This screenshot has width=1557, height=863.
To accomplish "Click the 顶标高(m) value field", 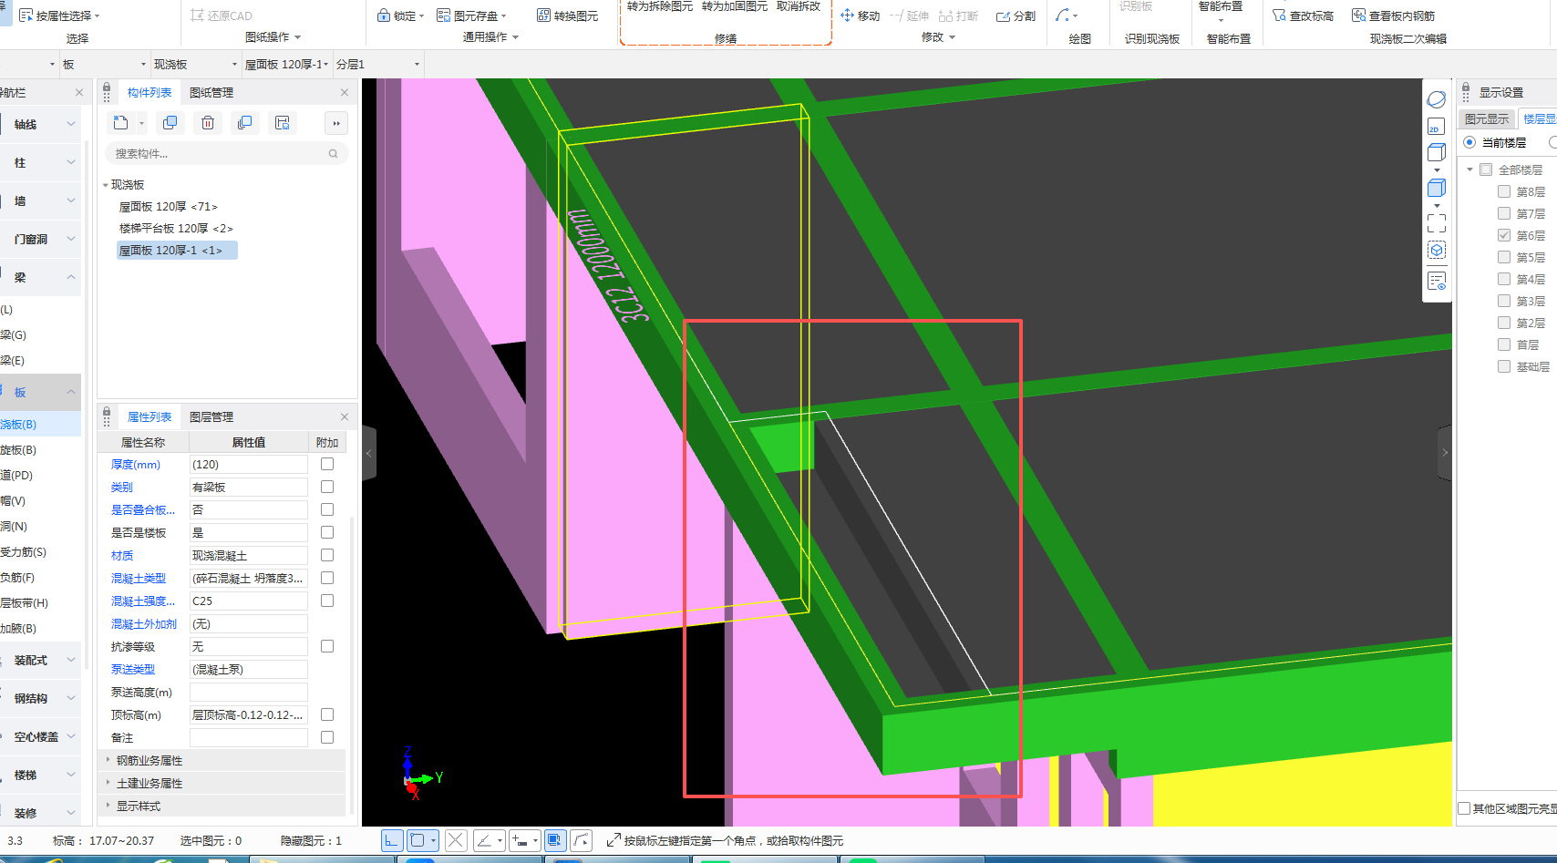I will (248, 714).
